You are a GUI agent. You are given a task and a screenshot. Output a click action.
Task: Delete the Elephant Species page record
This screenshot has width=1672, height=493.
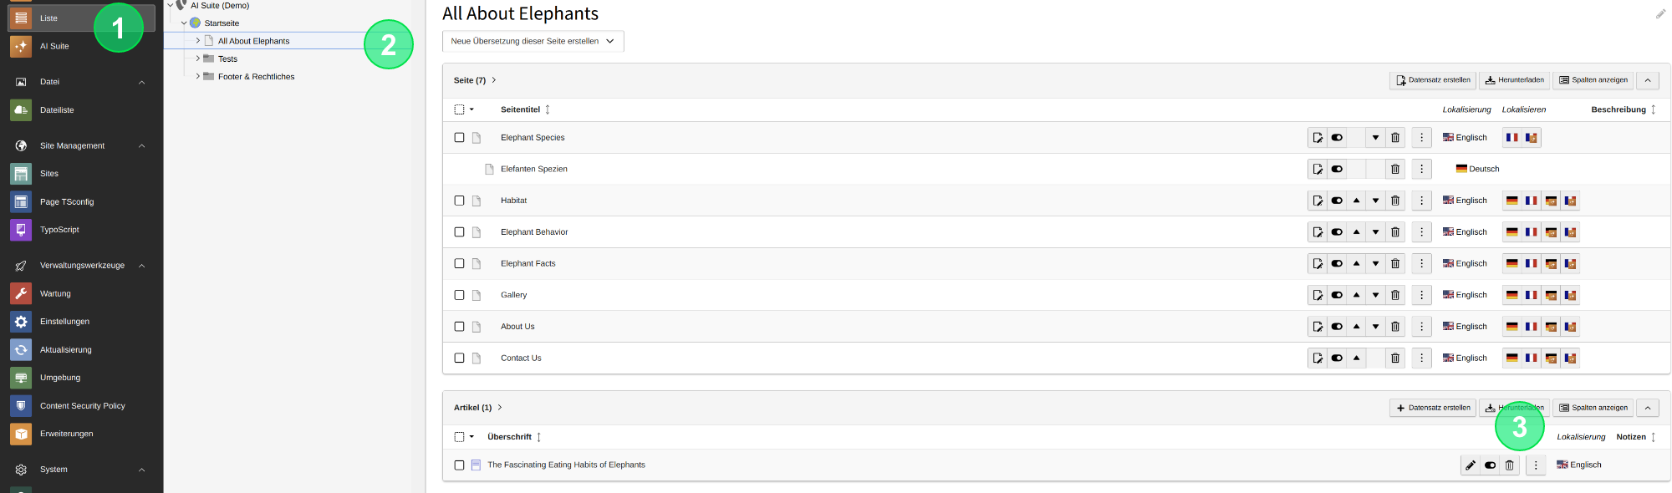[x=1395, y=138]
